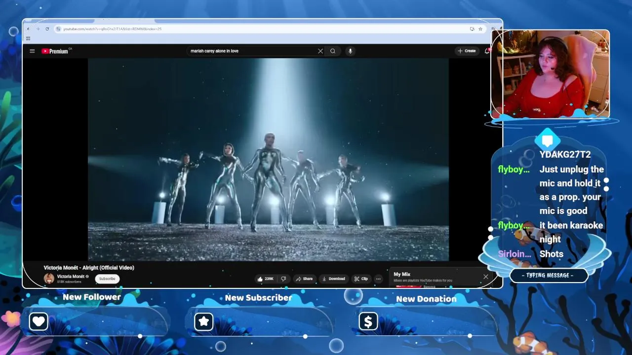Image resolution: width=632 pixels, height=355 pixels.
Task: Open the YouTube hamburger guide menu
Action: point(32,51)
